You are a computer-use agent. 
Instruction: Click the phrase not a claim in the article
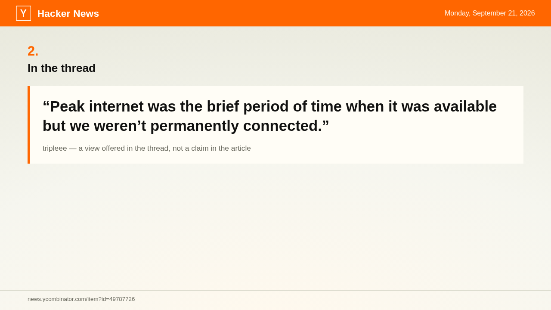[x=212, y=149]
